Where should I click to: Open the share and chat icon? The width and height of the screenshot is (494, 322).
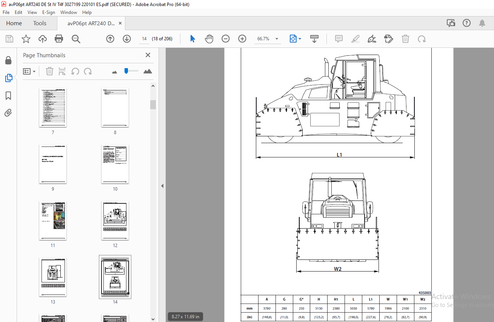coord(451,23)
